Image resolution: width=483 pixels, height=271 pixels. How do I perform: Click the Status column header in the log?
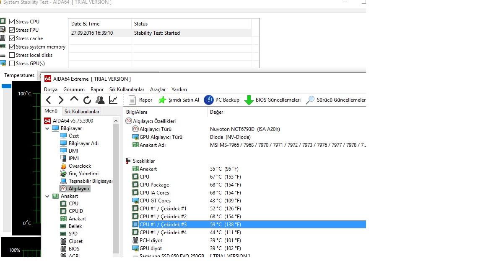tap(191, 24)
